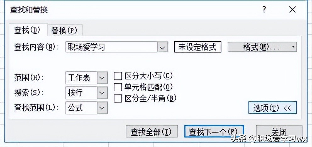Enable the 区分大小写(C) checkbox
This screenshot has width=312, height=147.
[x=118, y=76]
